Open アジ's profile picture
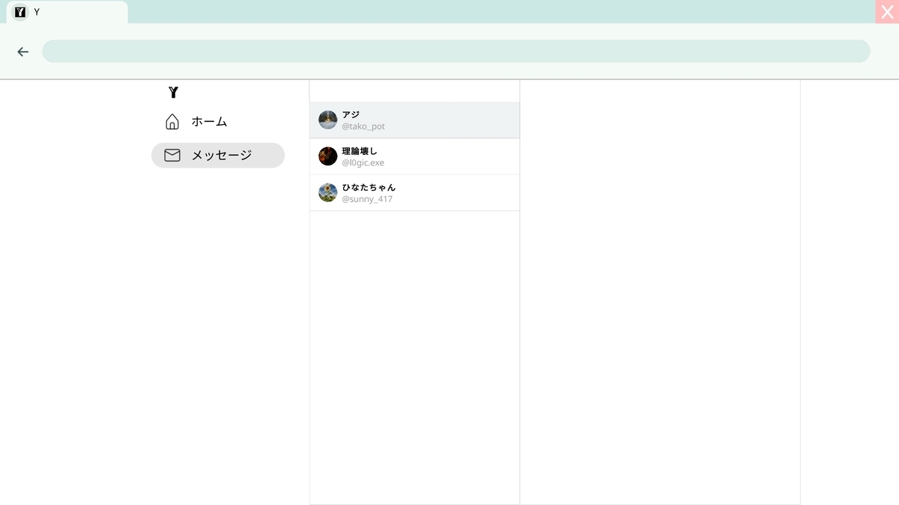Viewport: 899px width, 505px height. (x=327, y=120)
